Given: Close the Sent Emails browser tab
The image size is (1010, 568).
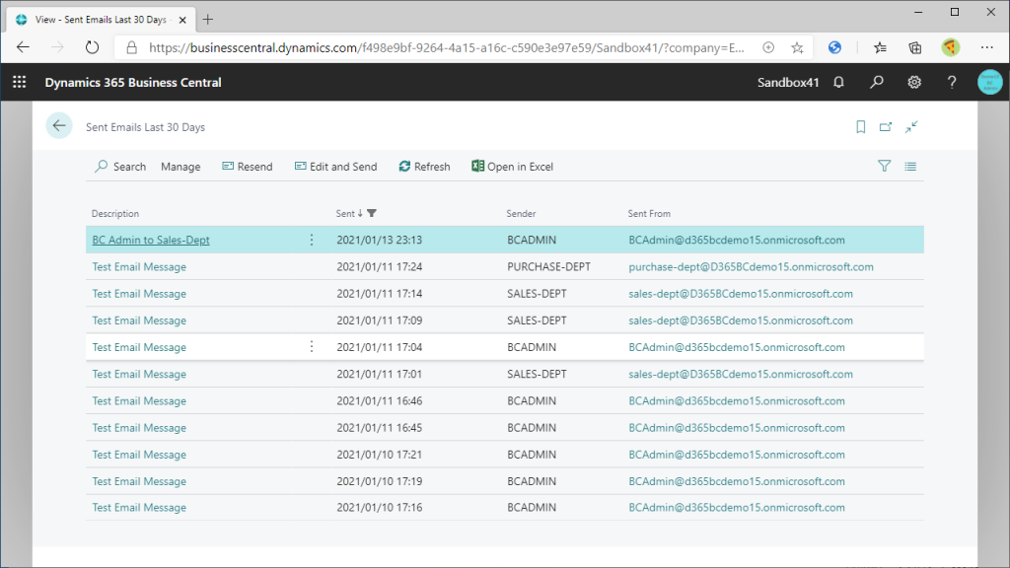Looking at the screenshot, I should (x=182, y=20).
